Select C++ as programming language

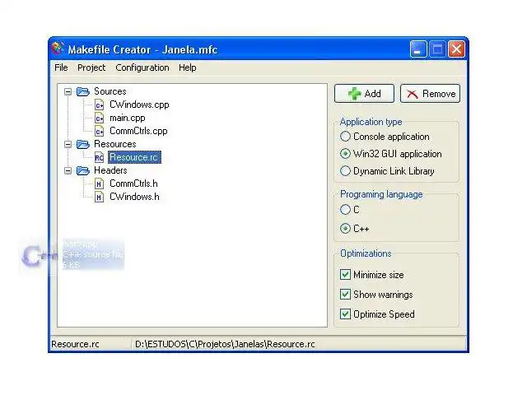tap(345, 229)
